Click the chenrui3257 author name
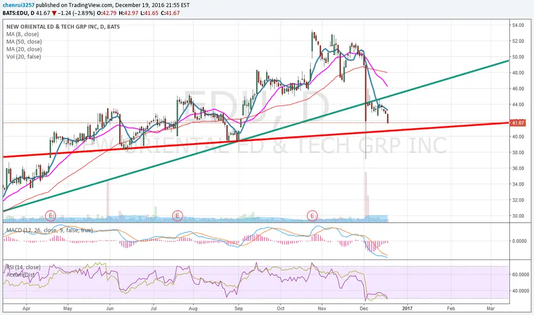This screenshot has width=534, height=315. pyautogui.click(x=18, y=5)
